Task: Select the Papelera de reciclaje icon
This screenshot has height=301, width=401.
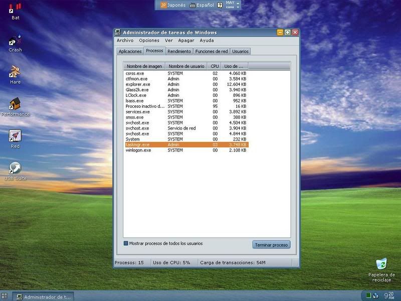Action: (x=381, y=264)
